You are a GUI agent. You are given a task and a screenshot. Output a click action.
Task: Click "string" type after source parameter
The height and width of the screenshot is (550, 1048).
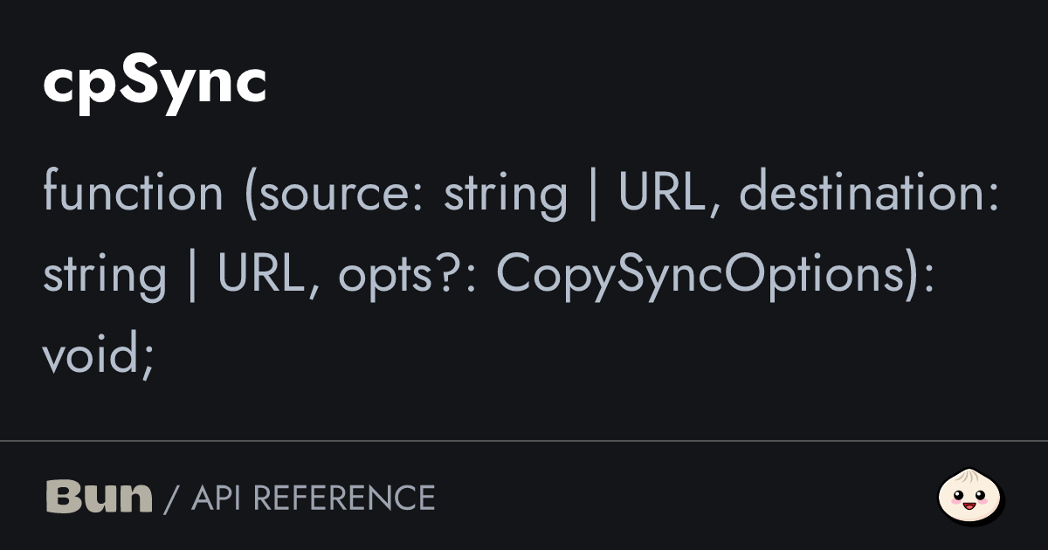click(x=506, y=193)
